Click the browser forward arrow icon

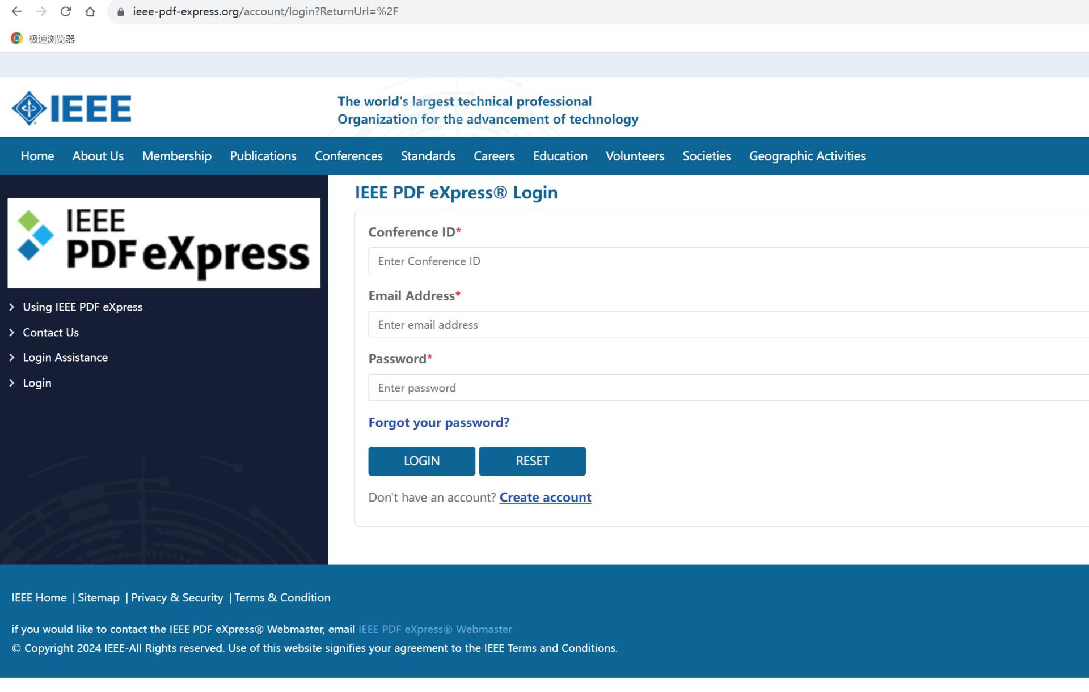tap(41, 11)
